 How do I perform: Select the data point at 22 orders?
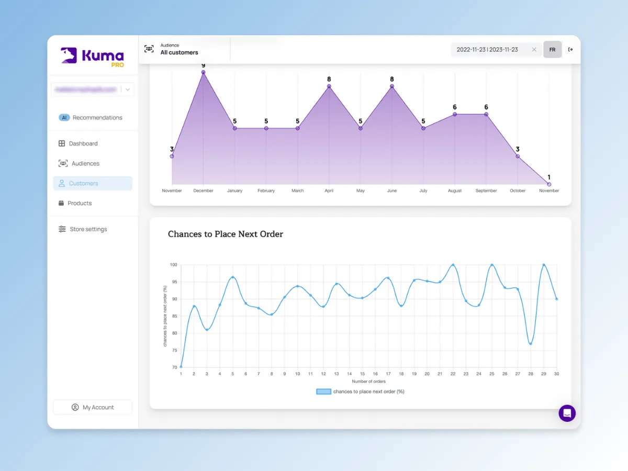tap(453, 265)
